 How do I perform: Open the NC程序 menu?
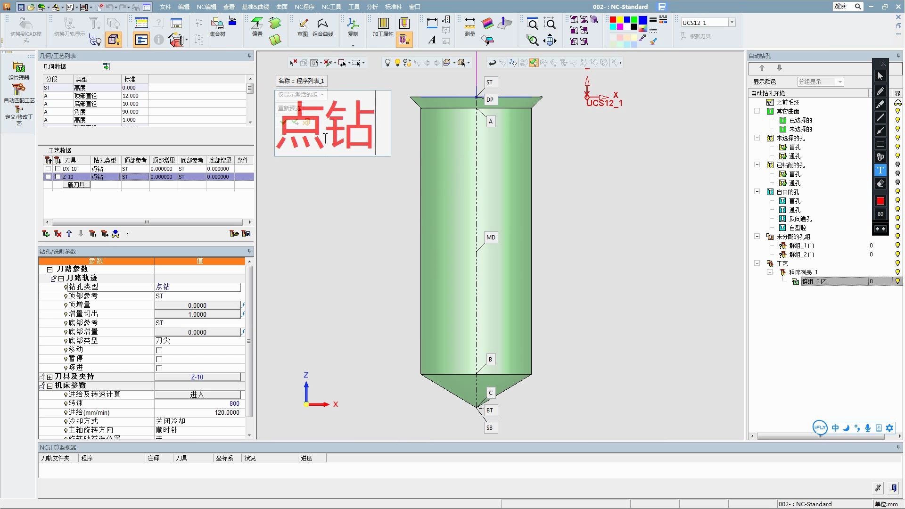(x=304, y=7)
